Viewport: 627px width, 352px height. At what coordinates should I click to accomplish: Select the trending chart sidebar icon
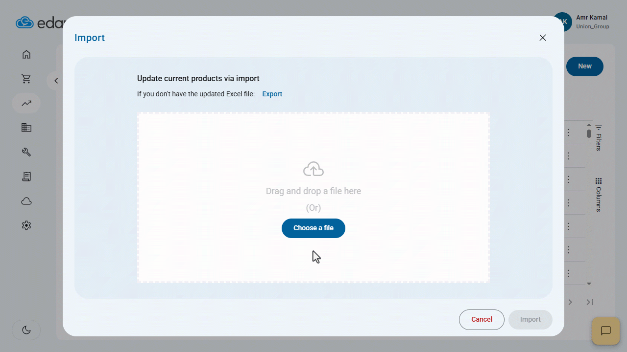pyautogui.click(x=26, y=103)
